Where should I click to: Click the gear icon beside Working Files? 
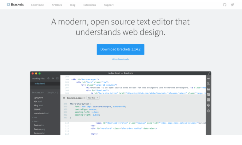pos(53,78)
